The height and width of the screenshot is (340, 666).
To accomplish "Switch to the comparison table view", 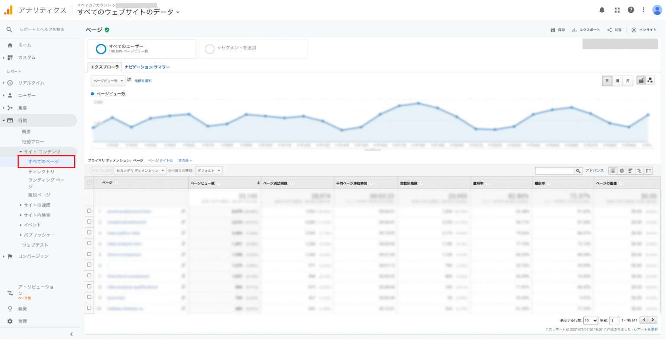I will (x=639, y=170).
